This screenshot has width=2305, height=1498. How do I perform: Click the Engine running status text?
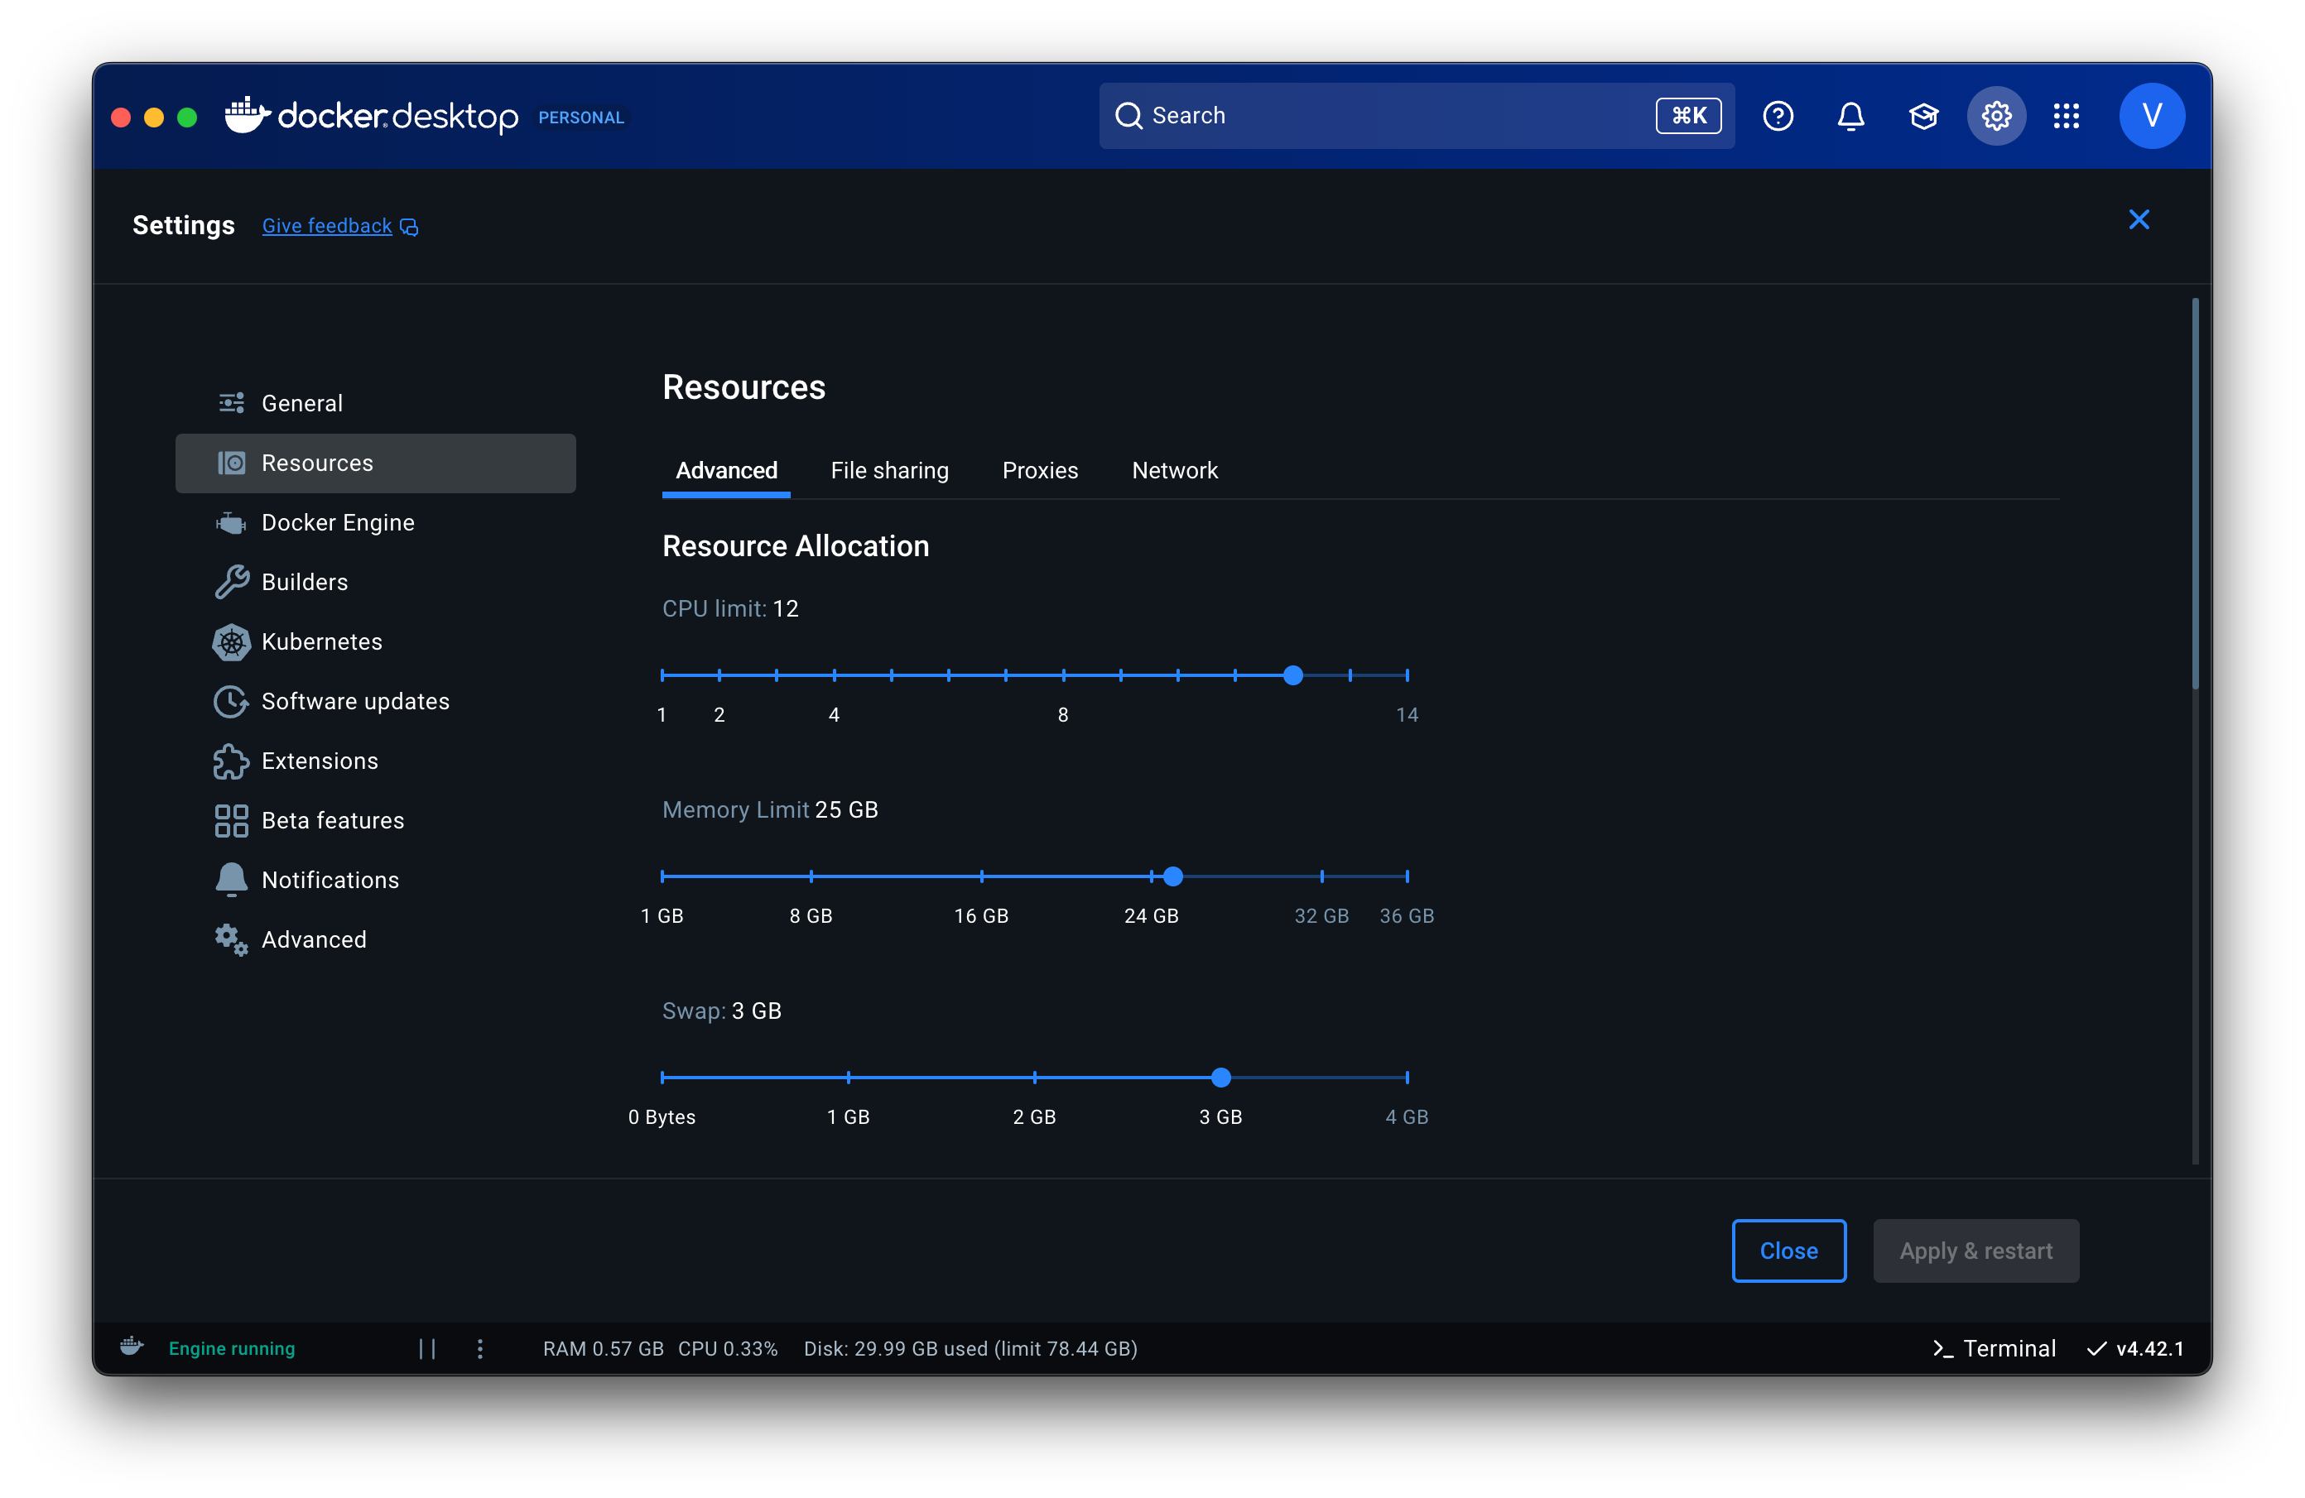click(x=232, y=1349)
